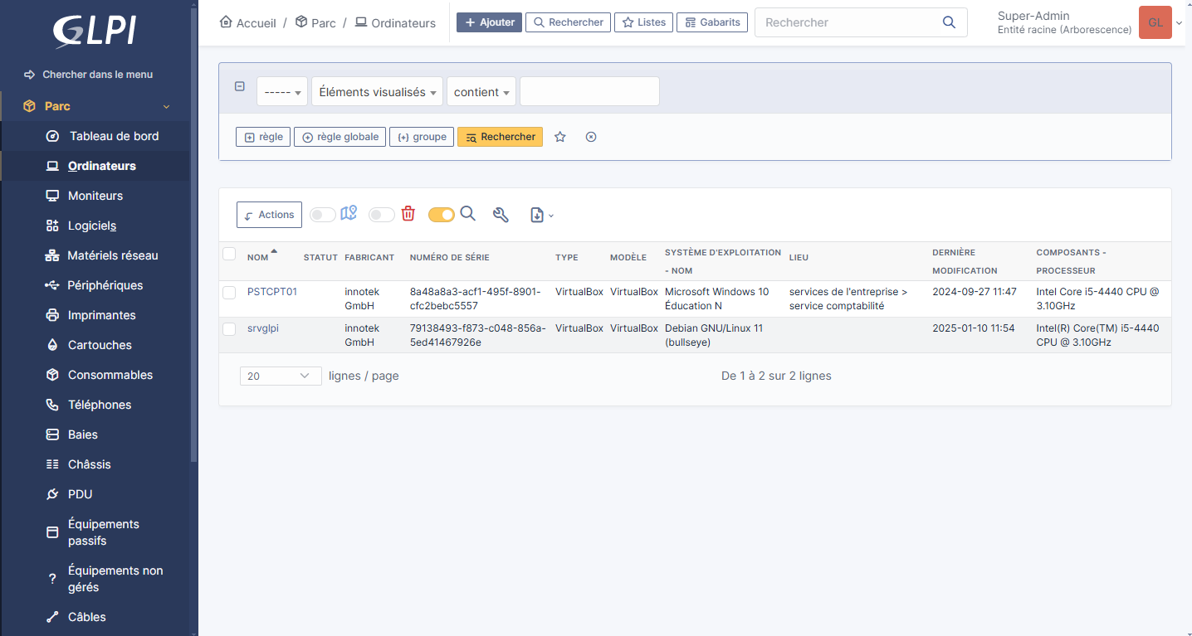This screenshot has width=1192, height=636.
Task: Toggle the trash bin view switch
Action: 382,215
